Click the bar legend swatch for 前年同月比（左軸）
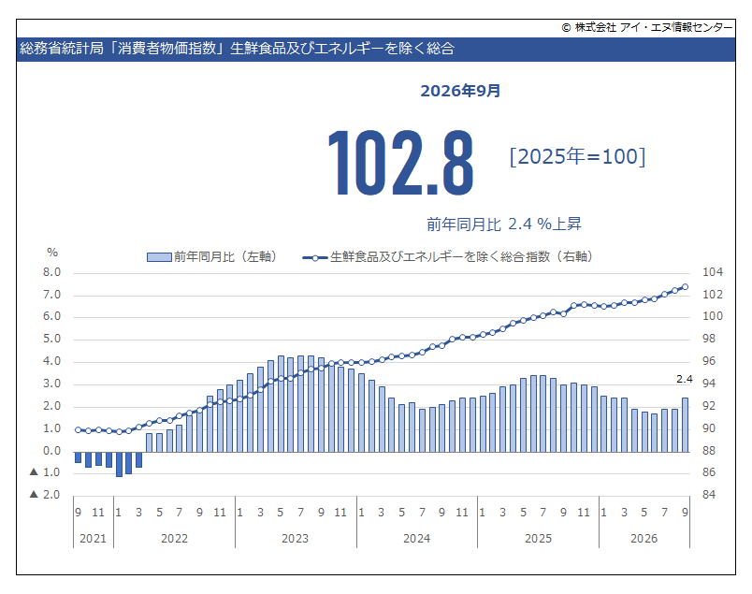 (x=159, y=257)
